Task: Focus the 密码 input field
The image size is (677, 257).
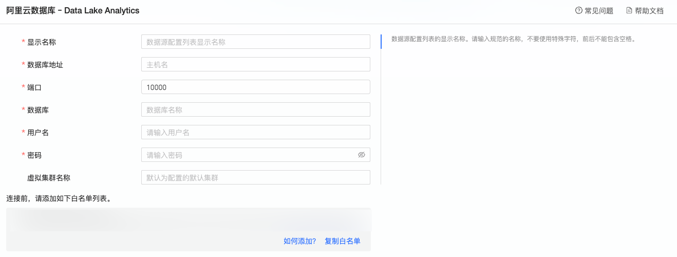Action: click(x=256, y=155)
